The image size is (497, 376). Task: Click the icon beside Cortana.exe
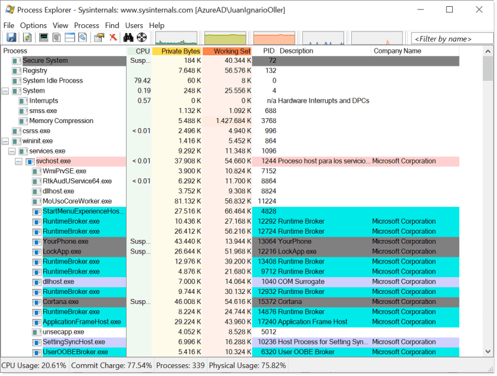[37, 302]
